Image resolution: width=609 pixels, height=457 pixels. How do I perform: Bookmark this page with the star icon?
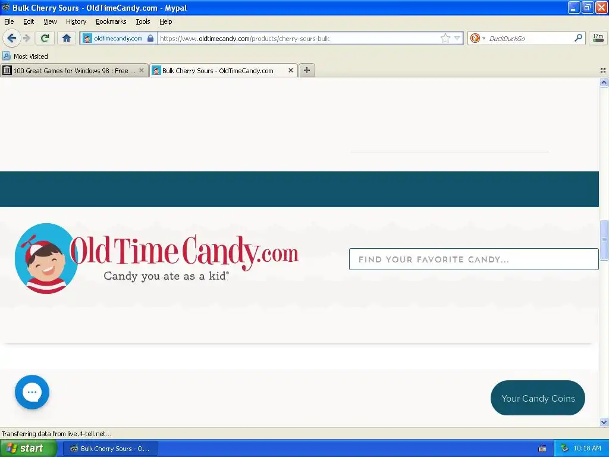[x=445, y=38]
